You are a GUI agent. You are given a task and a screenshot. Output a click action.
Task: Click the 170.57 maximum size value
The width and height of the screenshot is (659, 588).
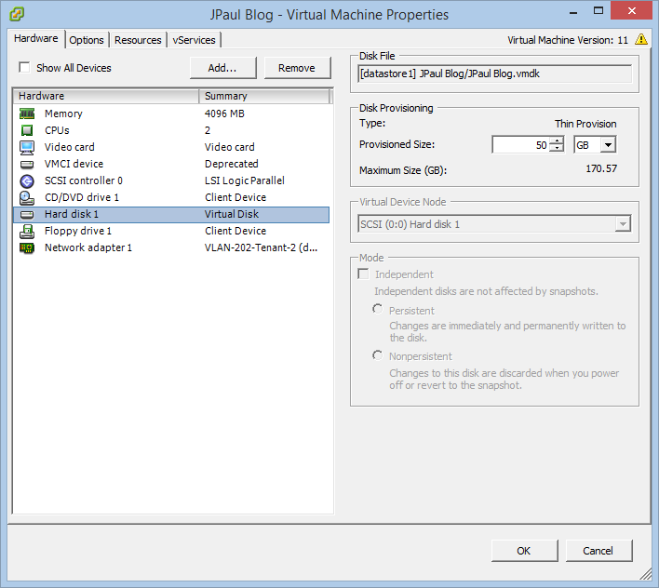point(601,168)
